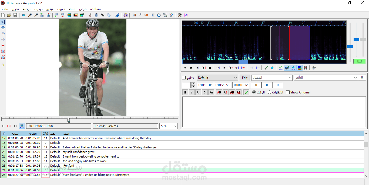Click the blue Jump To arrow icon

tap(24, 15)
